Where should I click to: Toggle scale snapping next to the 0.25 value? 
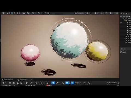[45, 13]
